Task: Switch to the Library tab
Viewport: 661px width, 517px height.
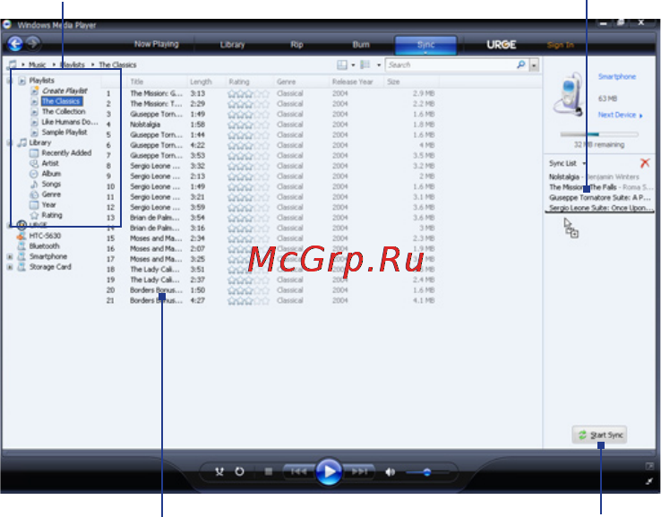Action: pos(232,45)
